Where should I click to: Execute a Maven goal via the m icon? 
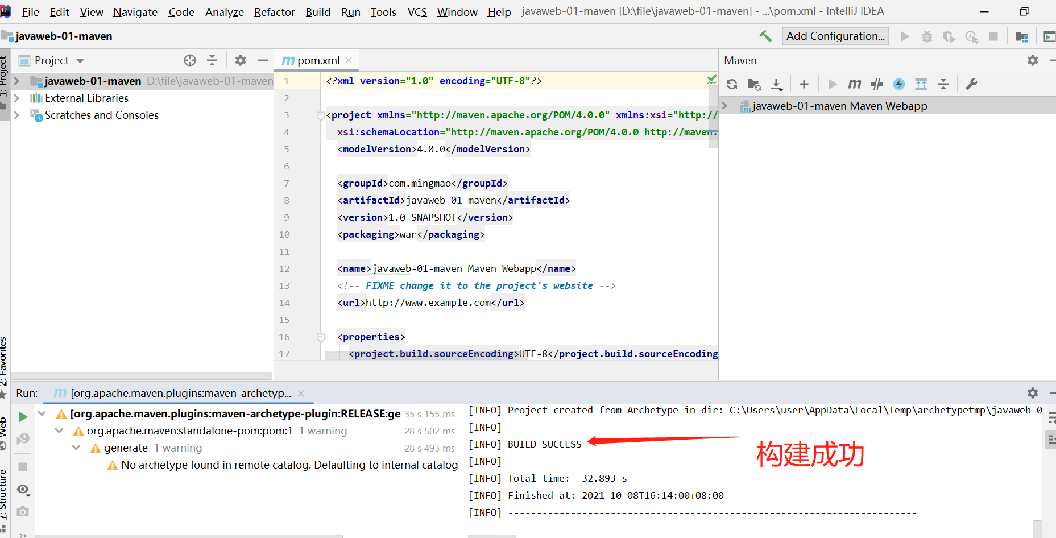(x=855, y=84)
